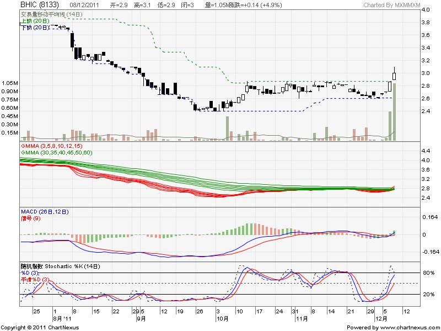Click the blue 下轨 (20日) legend label

35,27
